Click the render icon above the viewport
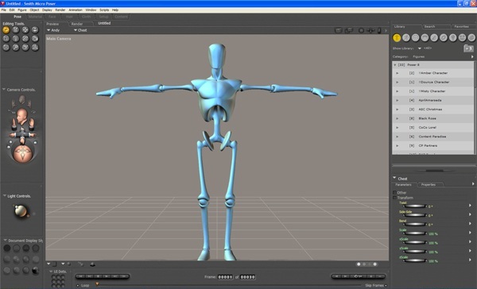477x289 pixels. [339, 30]
